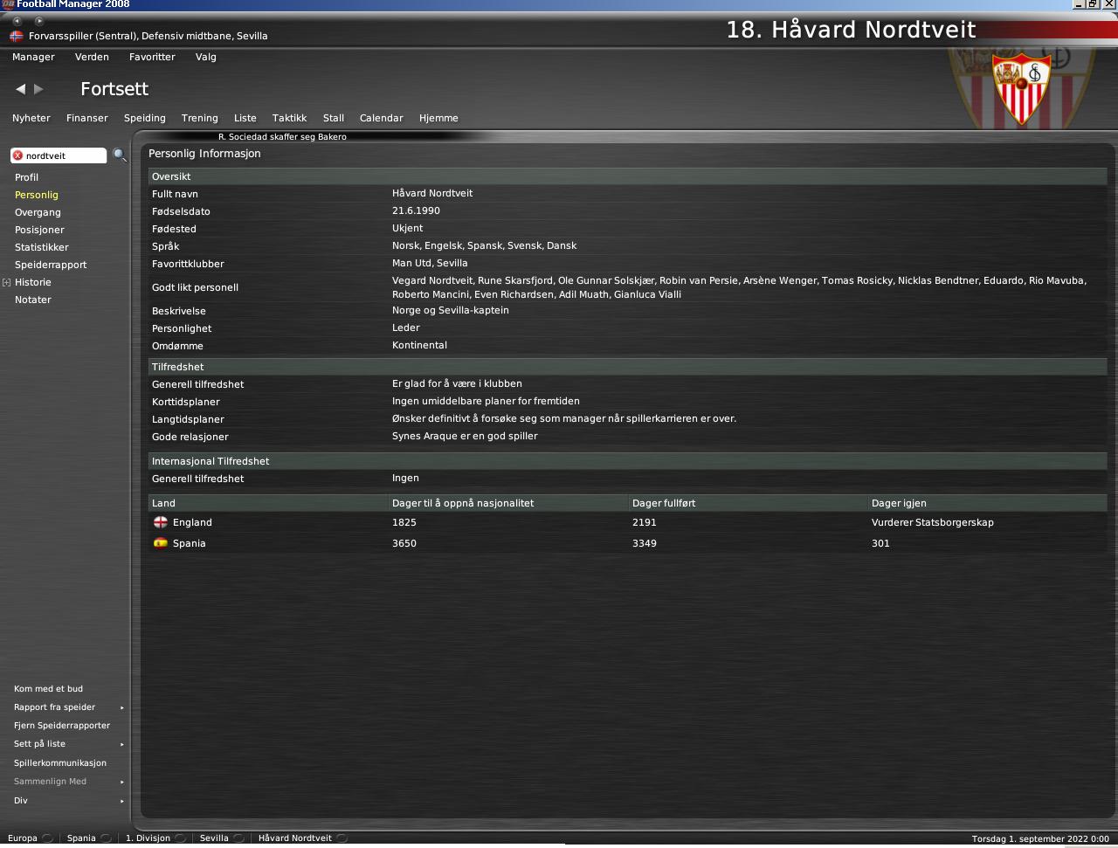Open the Overgang sidebar page
The width and height of the screenshot is (1118, 848).
(38, 212)
